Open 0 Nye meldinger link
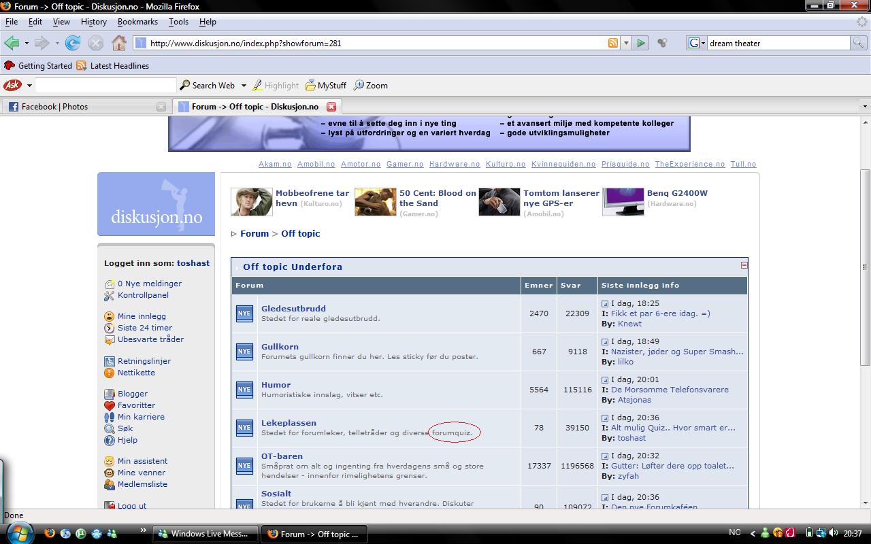The width and height of the screenshot is (871, 544). pos(150,284)
